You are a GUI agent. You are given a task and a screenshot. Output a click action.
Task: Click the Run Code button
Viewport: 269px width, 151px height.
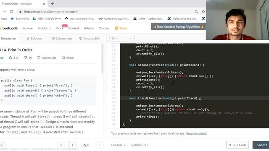pos(237,145)
